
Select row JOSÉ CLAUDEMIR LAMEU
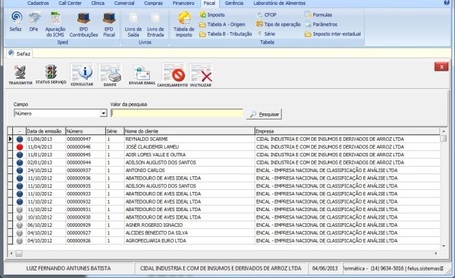pyautogui.click(x=224, y=147)
